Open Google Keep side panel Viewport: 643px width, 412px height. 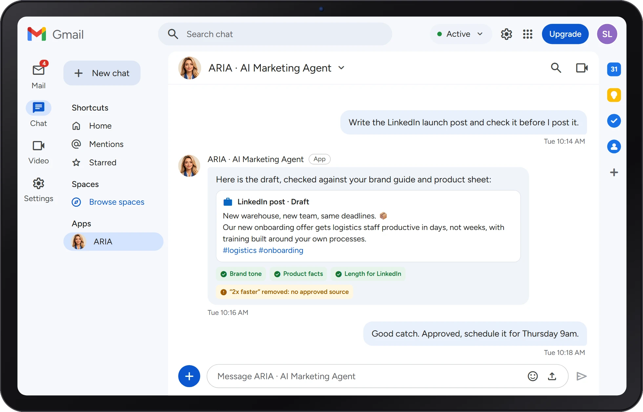[614, 95]
